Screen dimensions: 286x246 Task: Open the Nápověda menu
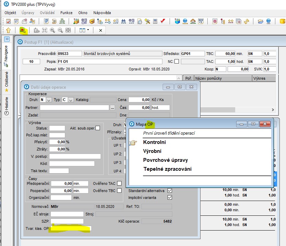[102, 13]
